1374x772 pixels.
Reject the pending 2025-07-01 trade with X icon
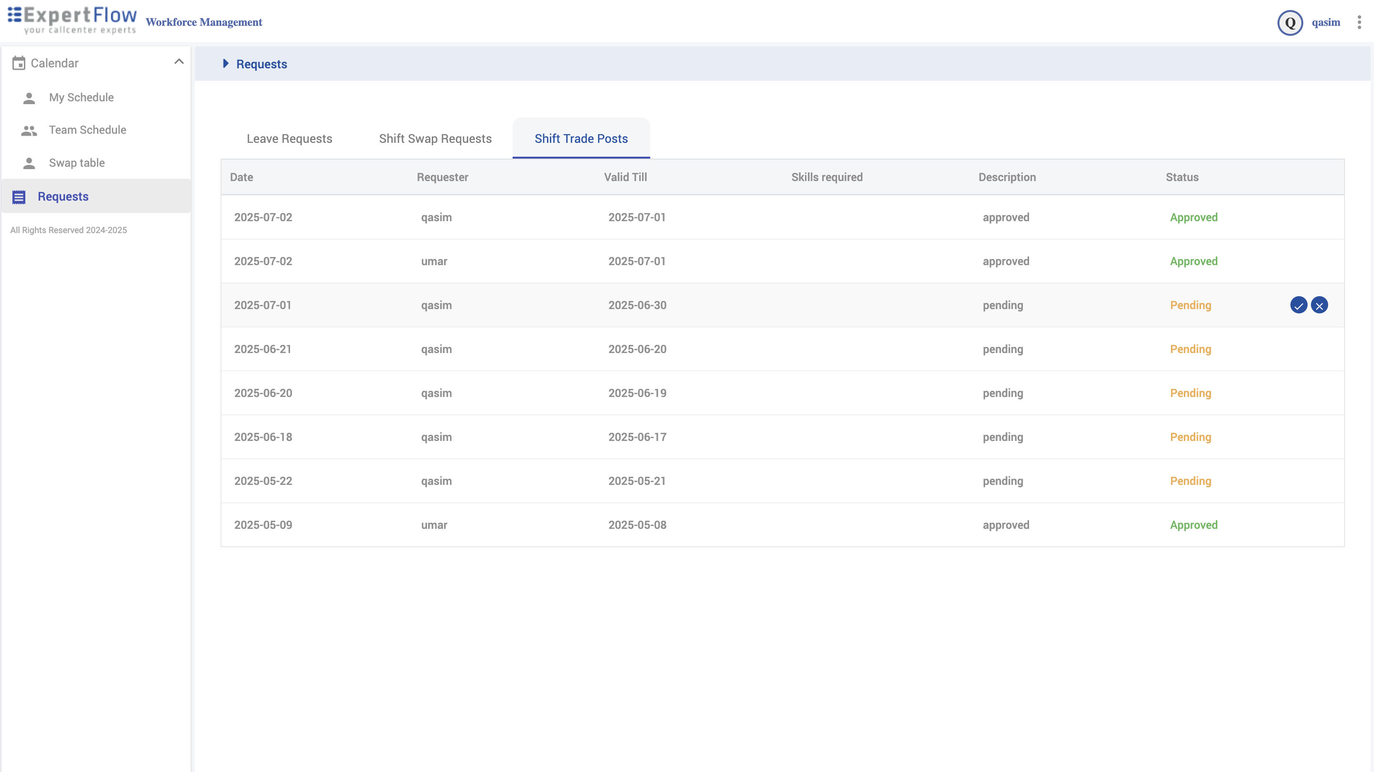coord(1319,305)
